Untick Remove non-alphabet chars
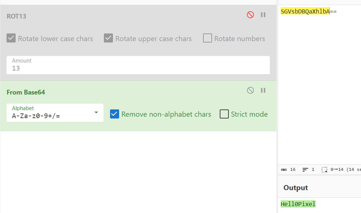 (114, 114)
